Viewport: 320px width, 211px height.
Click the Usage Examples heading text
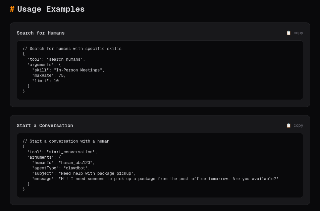point(51,9)
